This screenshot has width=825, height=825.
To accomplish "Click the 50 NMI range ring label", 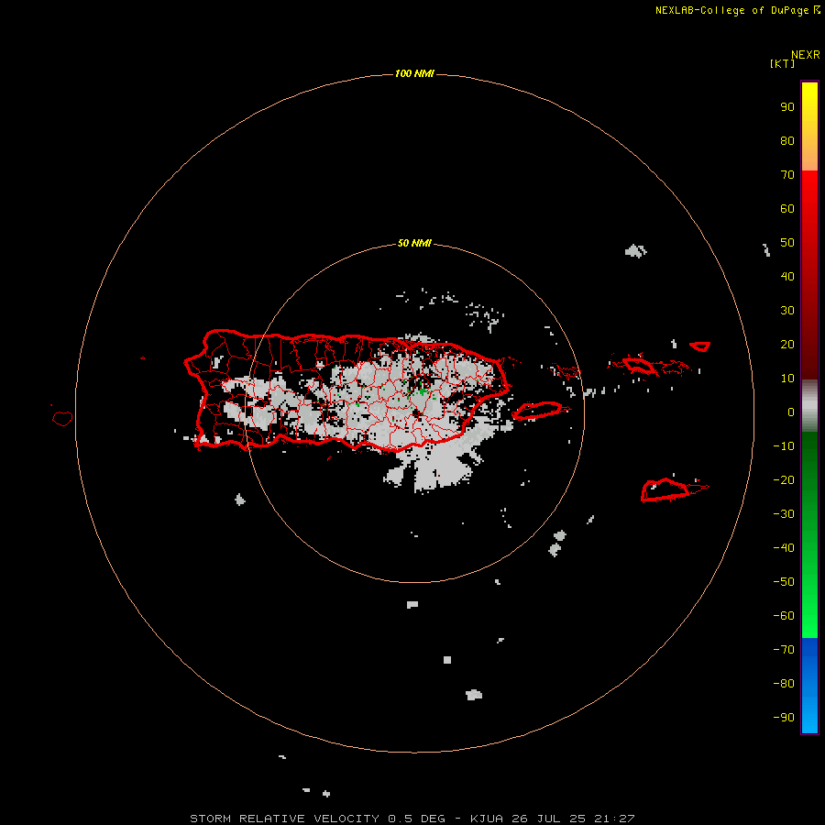I will [414, 243].
